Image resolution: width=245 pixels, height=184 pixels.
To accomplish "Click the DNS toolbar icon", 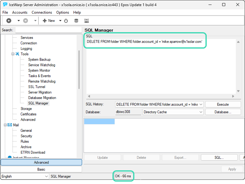I will 86,21.
